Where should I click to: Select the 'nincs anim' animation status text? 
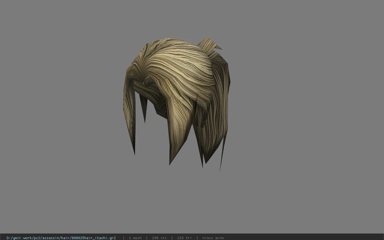click(213, 238)
